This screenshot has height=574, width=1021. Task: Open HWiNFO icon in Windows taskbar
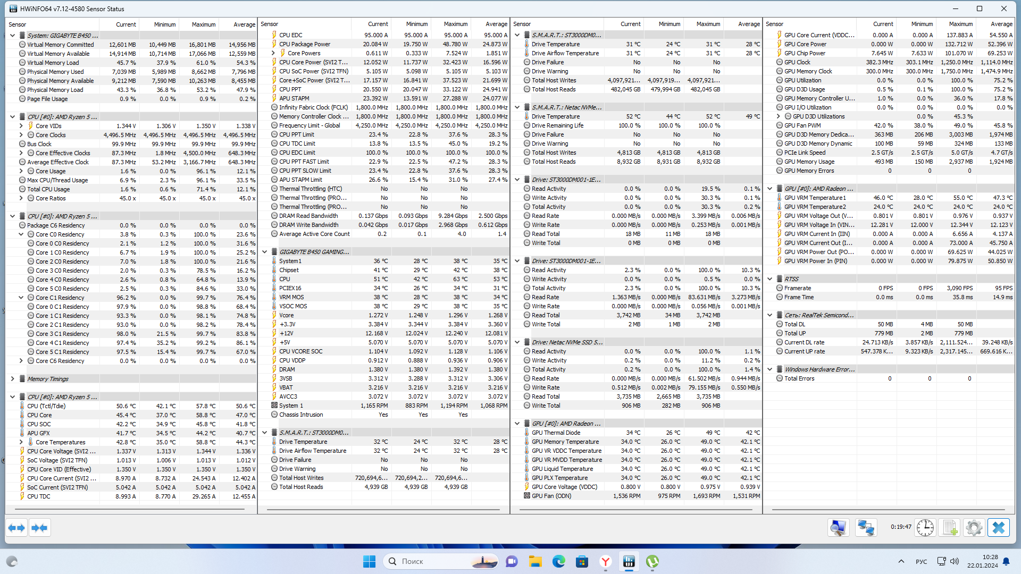click(x=629, y=561)
